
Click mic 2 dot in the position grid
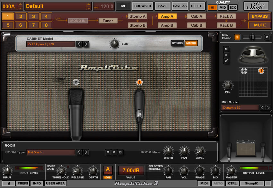[244, 71]
